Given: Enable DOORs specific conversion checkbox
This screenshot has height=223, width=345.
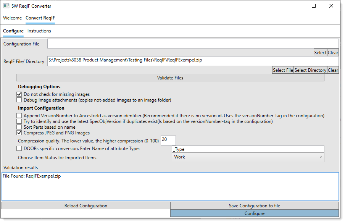Looking at the screenshot, I should (x=19, y=149).
